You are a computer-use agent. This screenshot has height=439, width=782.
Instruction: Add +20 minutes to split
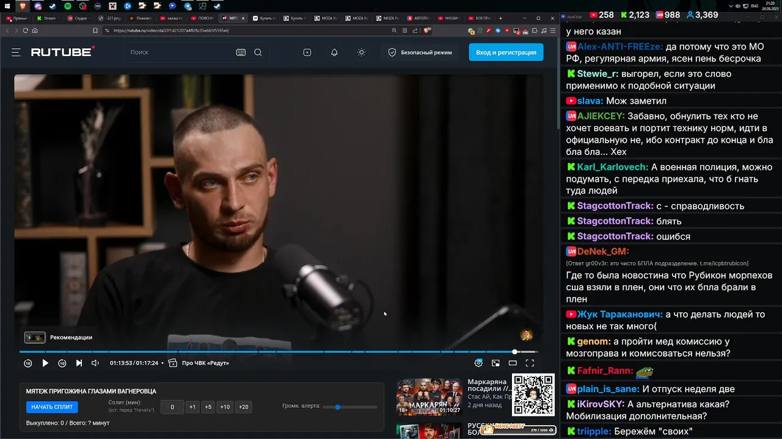pyautogui.click(x=243, y=407)
